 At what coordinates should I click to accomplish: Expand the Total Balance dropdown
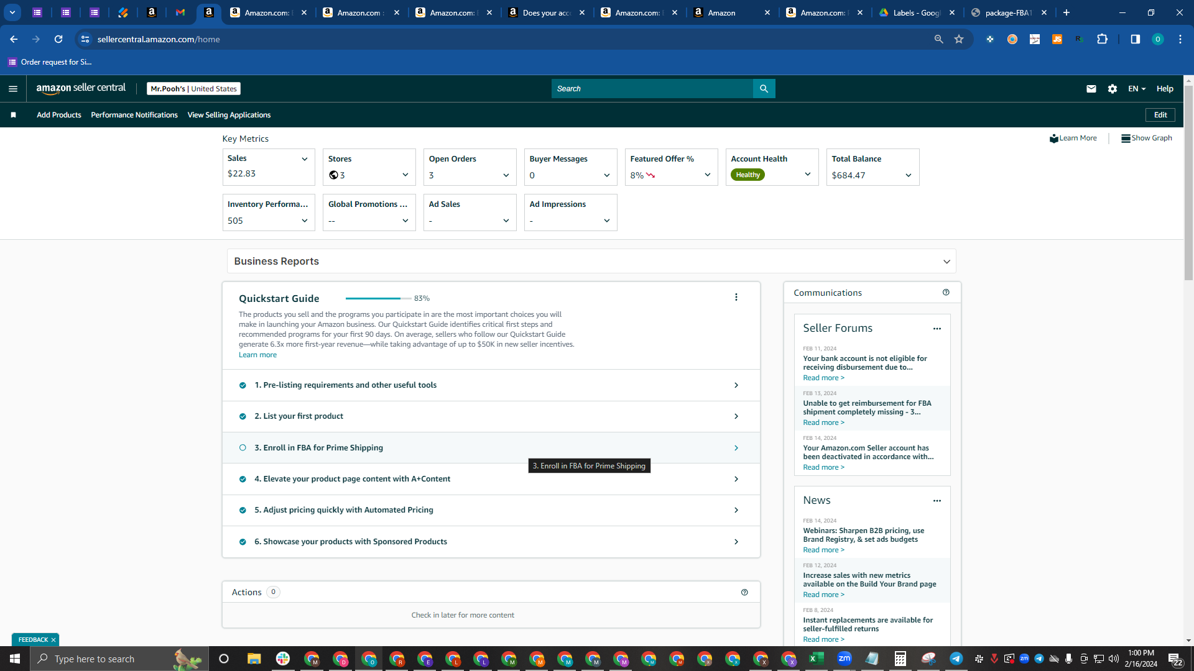[909, 175]
